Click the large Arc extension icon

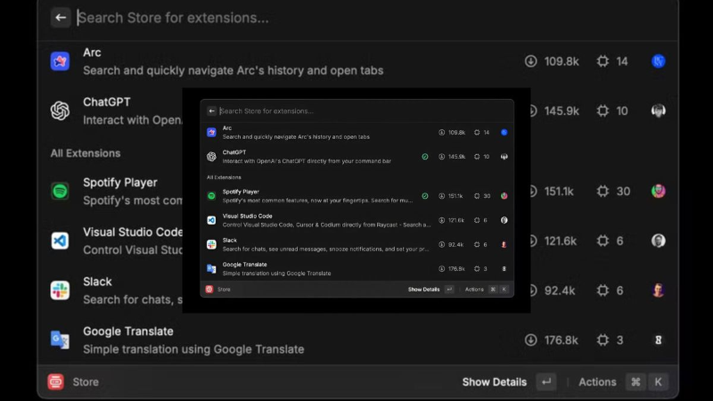pos(60,61)
